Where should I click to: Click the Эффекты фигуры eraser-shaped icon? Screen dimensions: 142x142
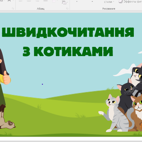click(x=121, y=2)
